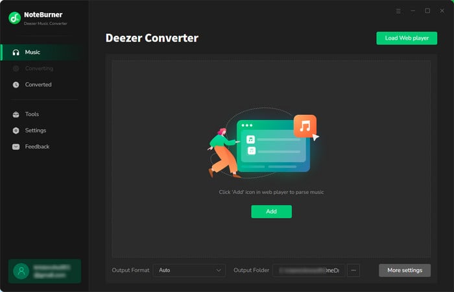Open the blurred account profile panel

tap(45, 271)
